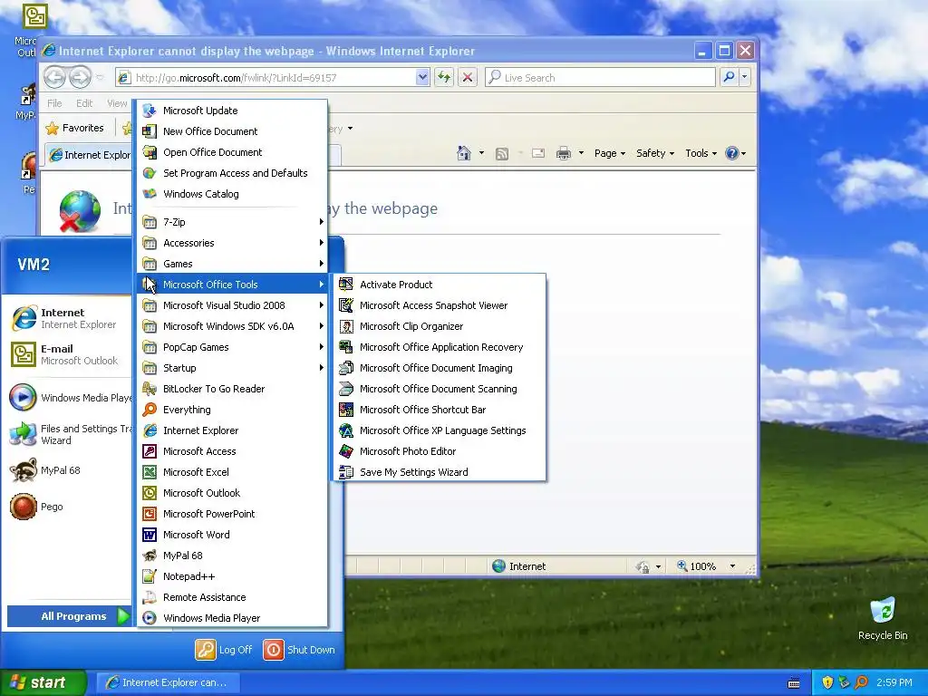
Task: Click the Refresh button beside address bar
Action: point(444,78)
